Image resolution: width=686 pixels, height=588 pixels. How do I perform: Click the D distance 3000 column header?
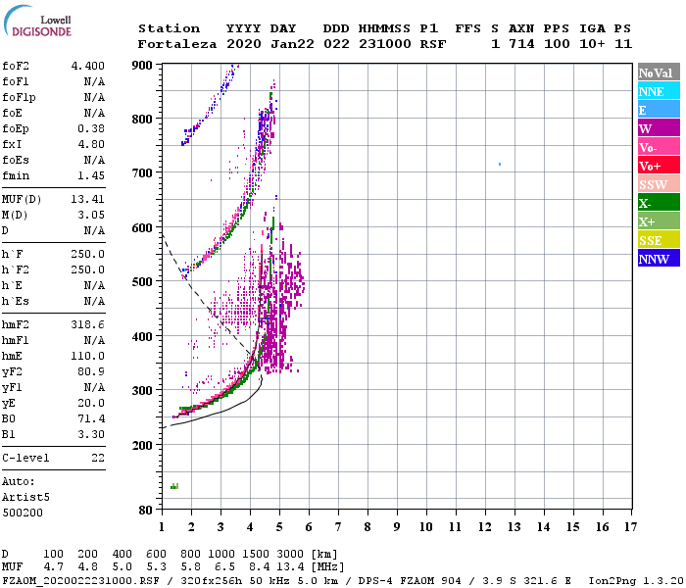[290, 555]
